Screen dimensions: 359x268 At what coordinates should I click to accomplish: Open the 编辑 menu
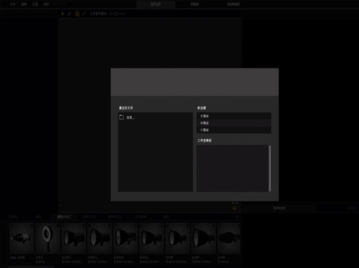pos(23,4)
